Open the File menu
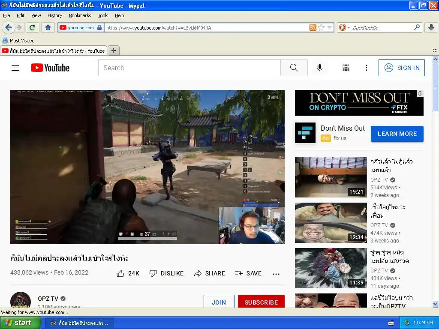 coord(6,15)
